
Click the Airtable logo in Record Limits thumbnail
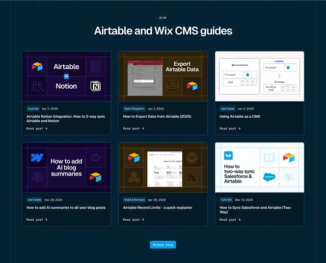(134, 157)
